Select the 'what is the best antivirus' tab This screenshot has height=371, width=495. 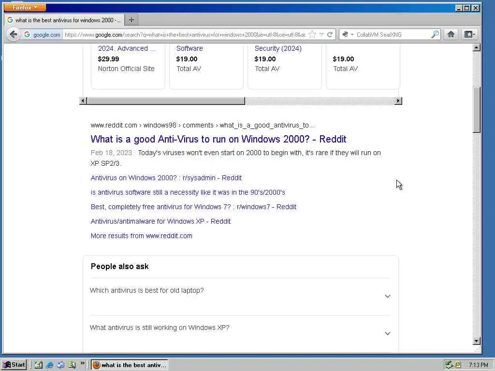tap(65, 20)
